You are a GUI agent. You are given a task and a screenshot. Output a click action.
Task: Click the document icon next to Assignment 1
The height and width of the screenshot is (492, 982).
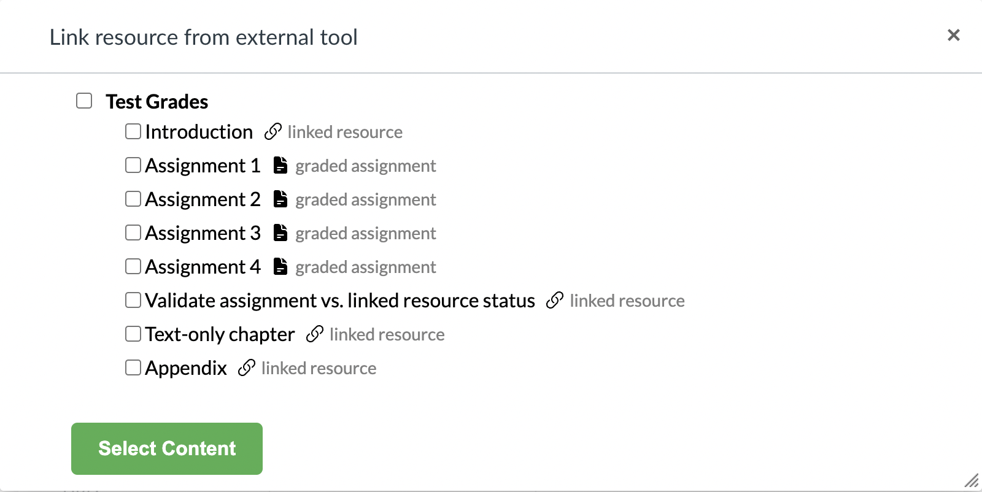click(x=280, y=165)
